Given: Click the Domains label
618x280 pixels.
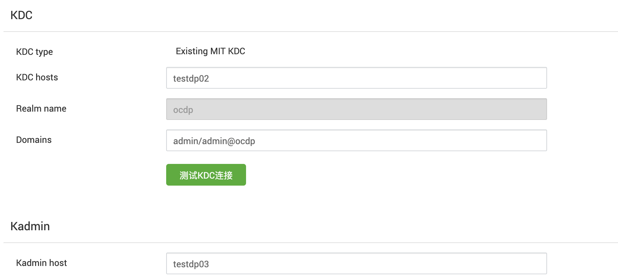Looking at the screenshot, I should 34,140.
